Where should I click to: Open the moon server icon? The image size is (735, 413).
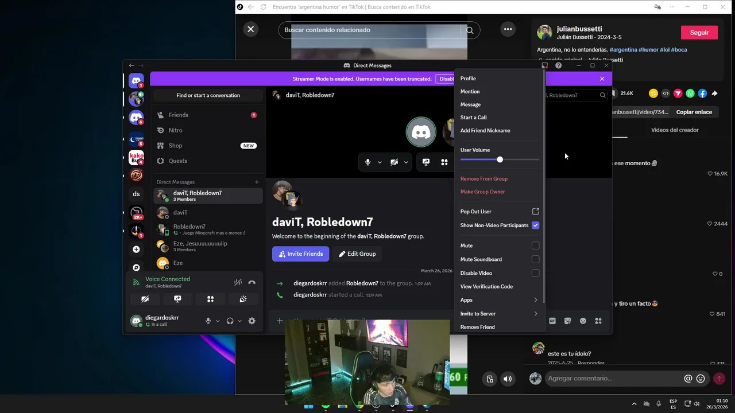[136, 138]
